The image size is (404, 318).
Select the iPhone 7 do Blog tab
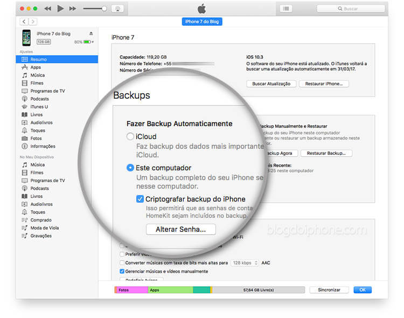tap(202, 22)
